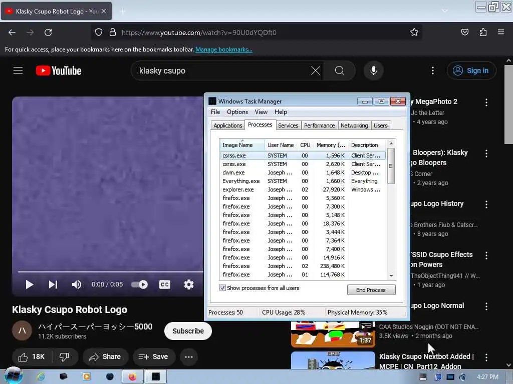Screen dimensions: 513x384
Task: Toggle closed captions CC button
Action: [164, 284]
